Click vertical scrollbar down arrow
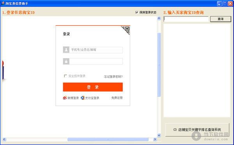 tap(159, 135)
